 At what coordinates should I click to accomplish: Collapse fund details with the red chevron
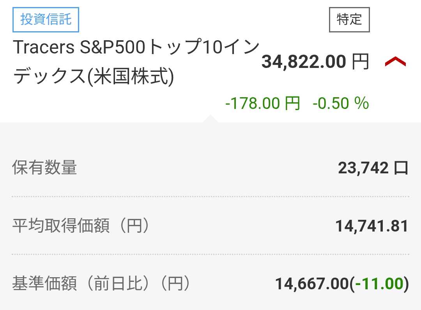395,62
